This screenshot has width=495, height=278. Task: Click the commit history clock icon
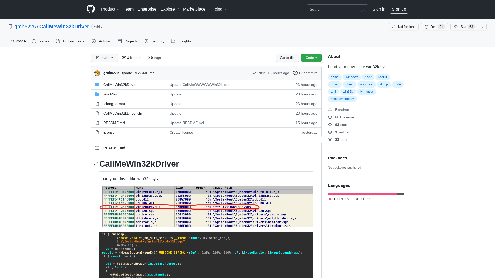295,73
